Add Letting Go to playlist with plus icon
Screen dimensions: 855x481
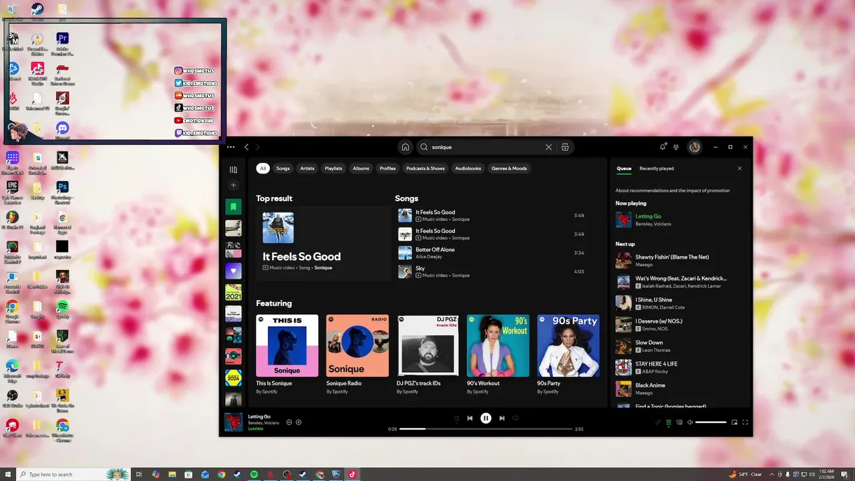[299, 422]
